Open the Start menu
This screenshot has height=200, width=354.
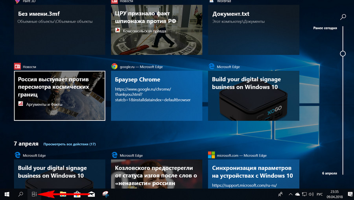point(7,194)
